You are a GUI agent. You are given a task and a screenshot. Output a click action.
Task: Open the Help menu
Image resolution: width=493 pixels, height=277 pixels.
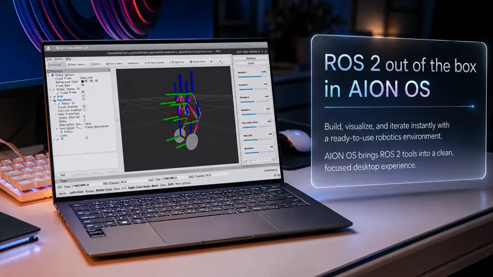click(68, 59)
